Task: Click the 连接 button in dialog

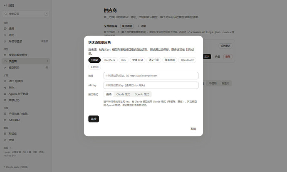Action: pyautogui.click(x=94, y=119)
